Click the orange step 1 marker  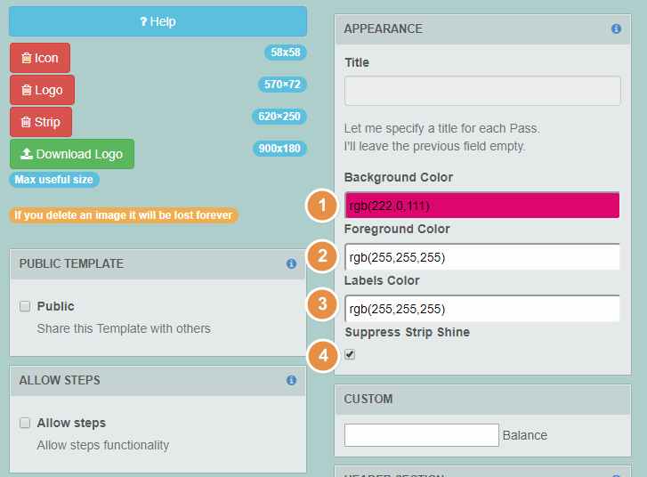320,206
